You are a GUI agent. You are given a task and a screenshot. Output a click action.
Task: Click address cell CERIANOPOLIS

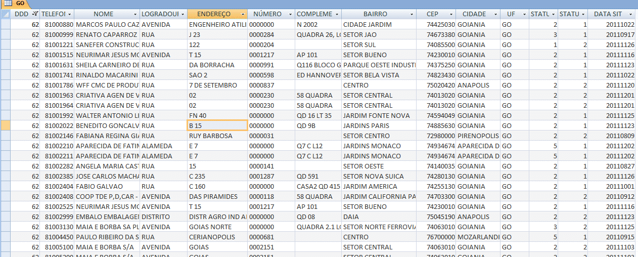click(x=217, y=237)
